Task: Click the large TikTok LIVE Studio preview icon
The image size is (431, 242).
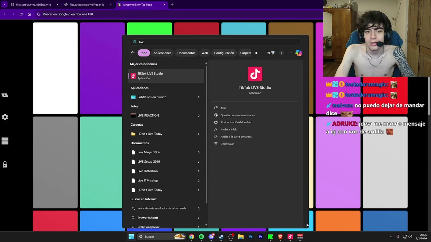Action: tap(255, 74)
